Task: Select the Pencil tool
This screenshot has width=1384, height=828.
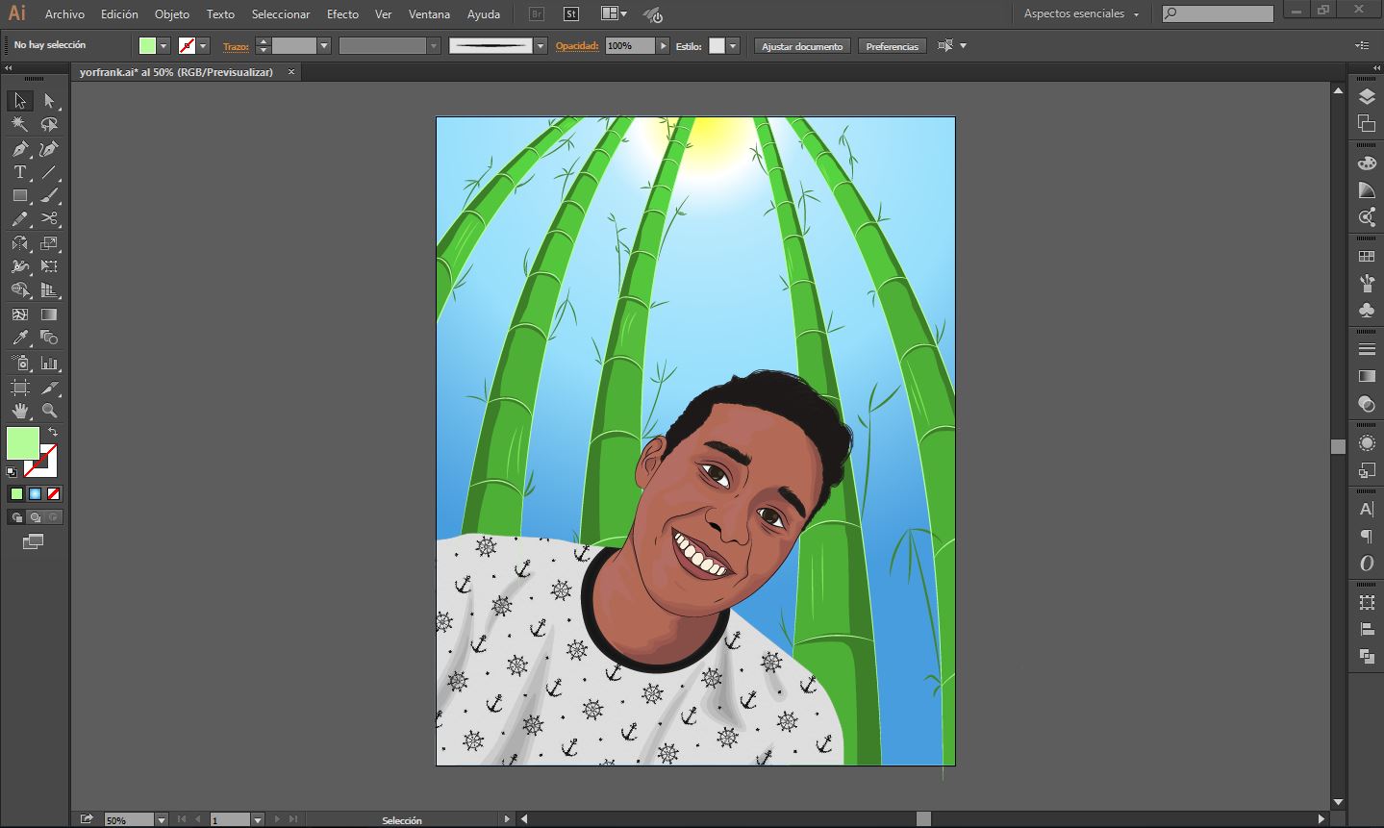Action: coord(20,219)
